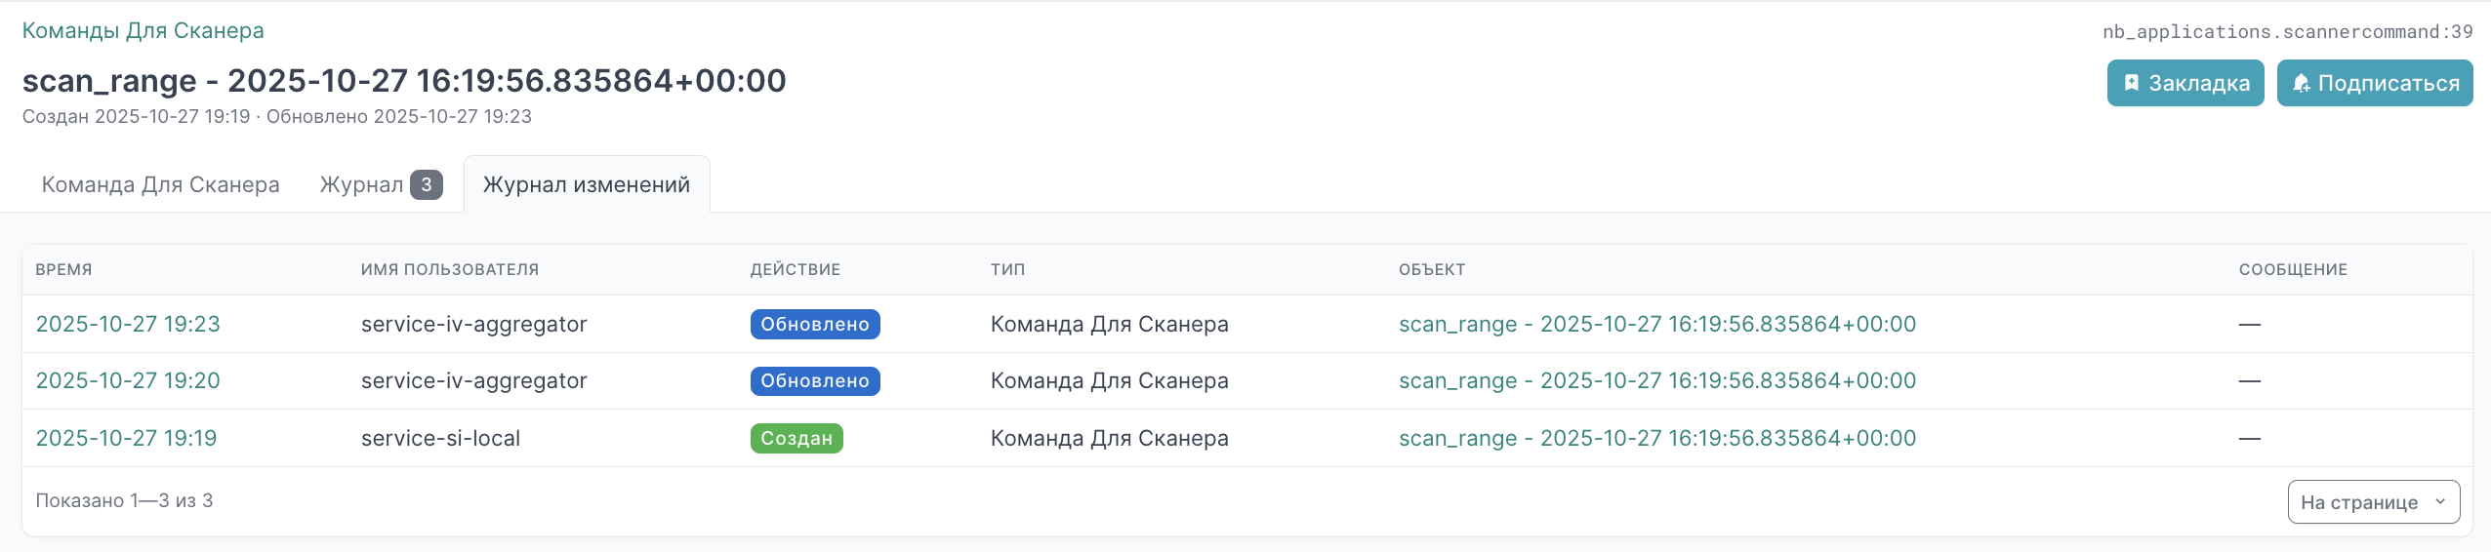Open the 2025-10-27 19:23 change entry

(x=128, y=324)
